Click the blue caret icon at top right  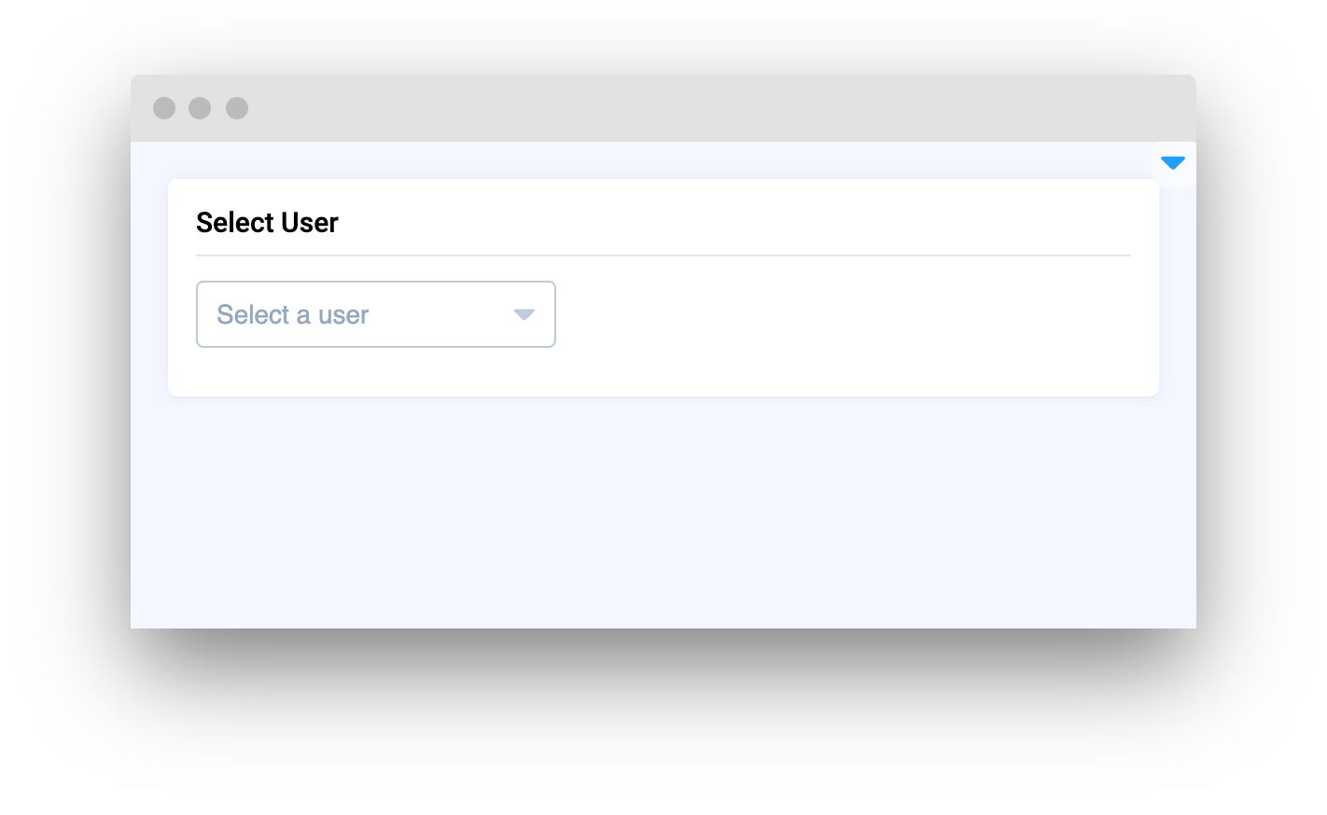1173,163
